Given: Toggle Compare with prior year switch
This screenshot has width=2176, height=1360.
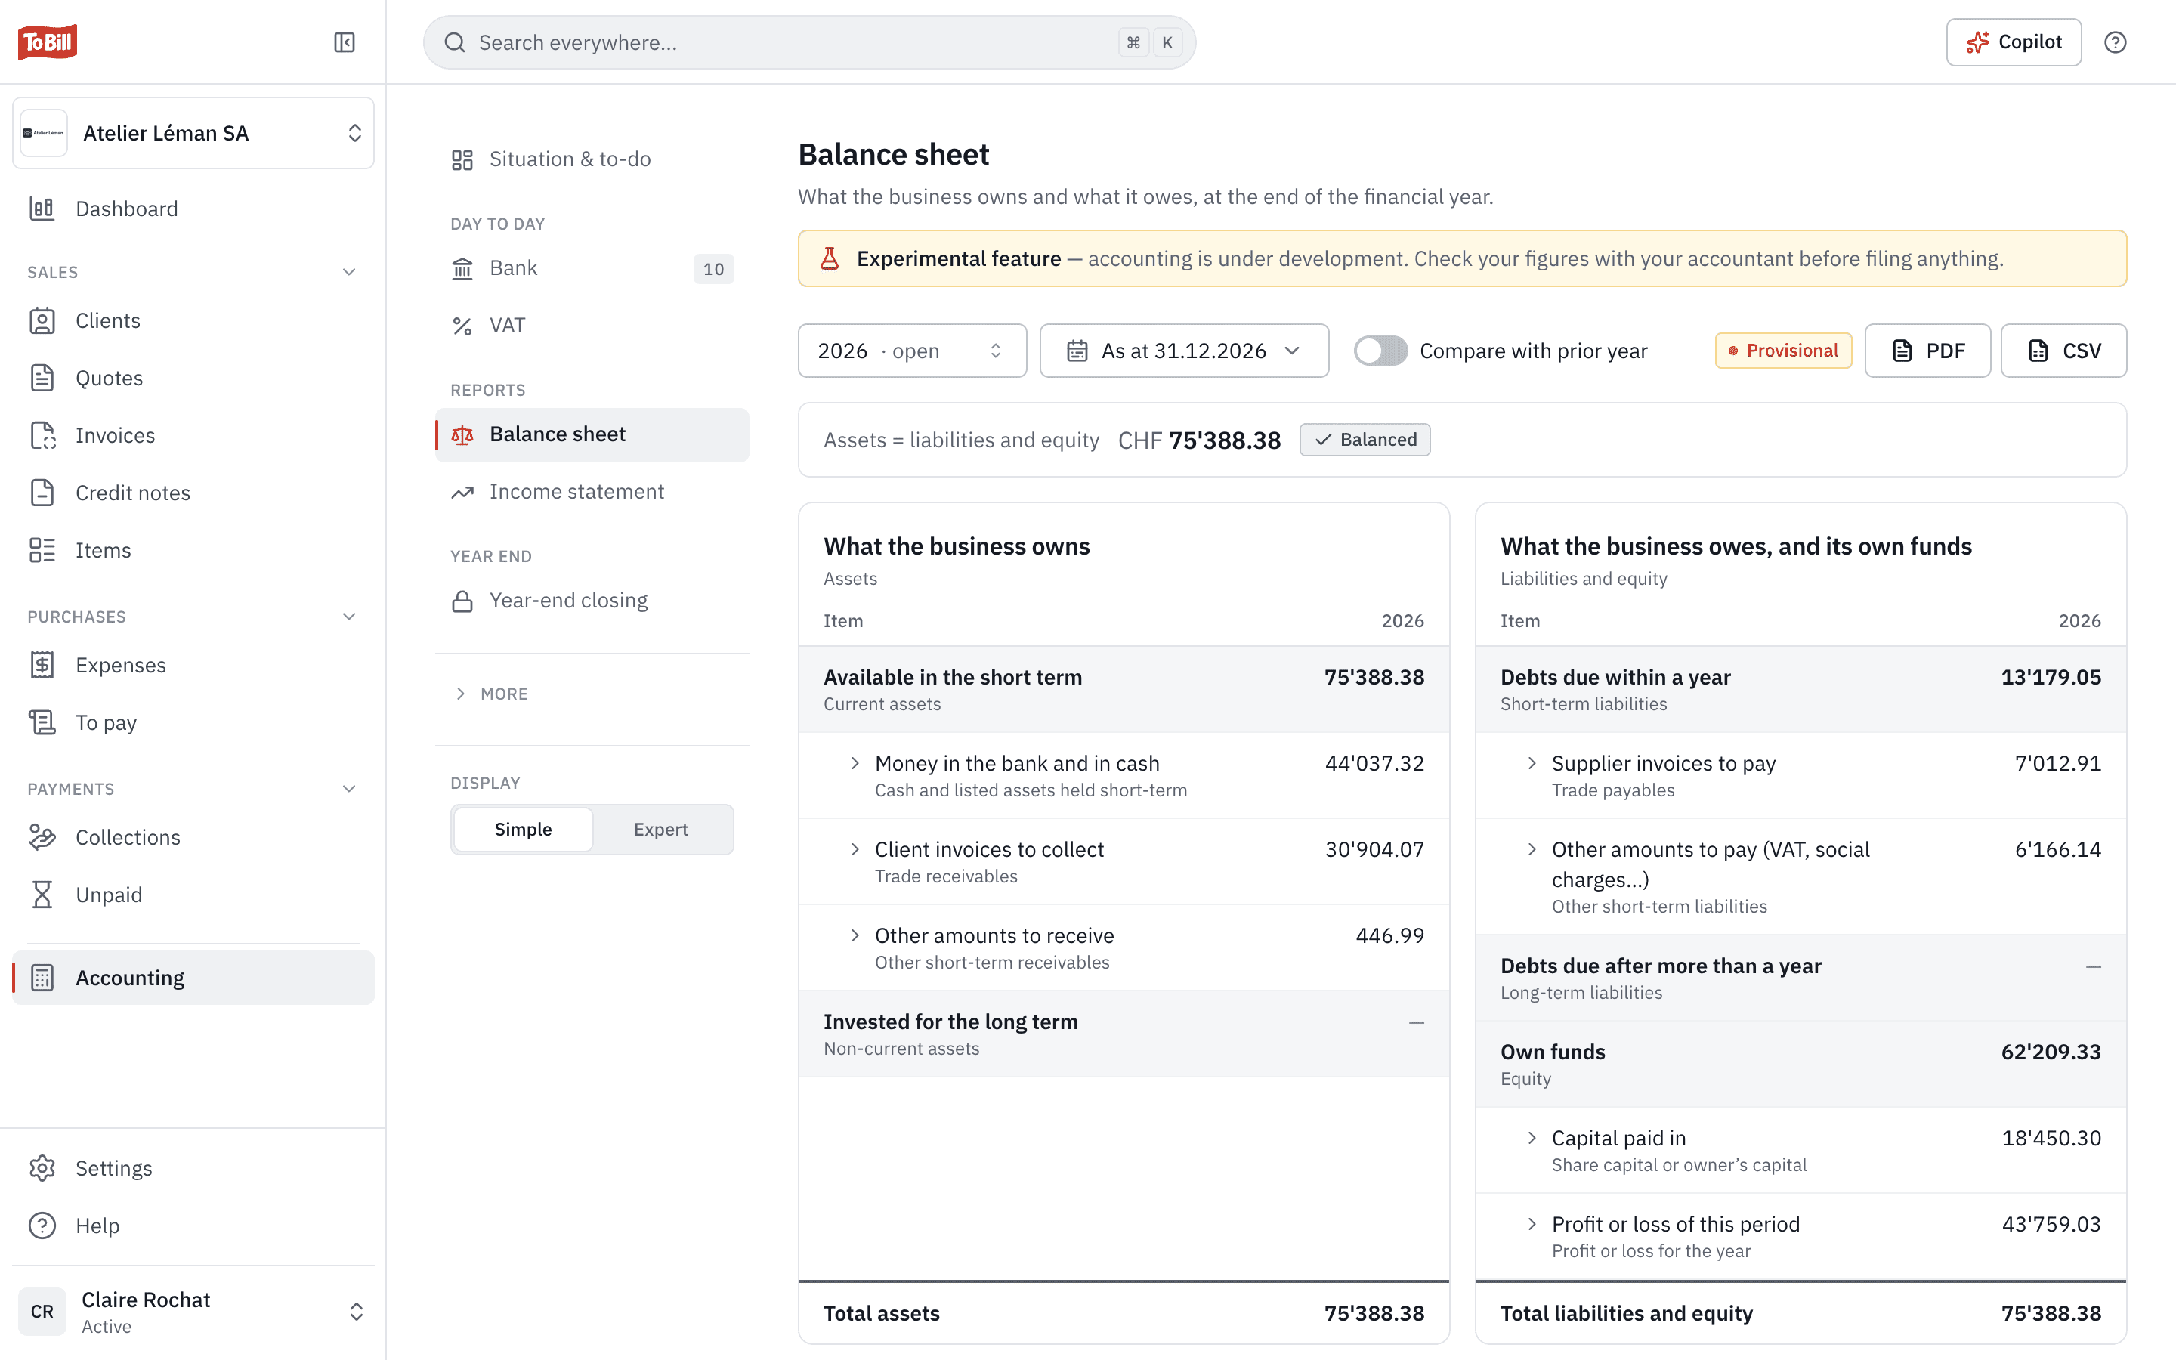Looking at the screenshot, I should coord(1381,351).
